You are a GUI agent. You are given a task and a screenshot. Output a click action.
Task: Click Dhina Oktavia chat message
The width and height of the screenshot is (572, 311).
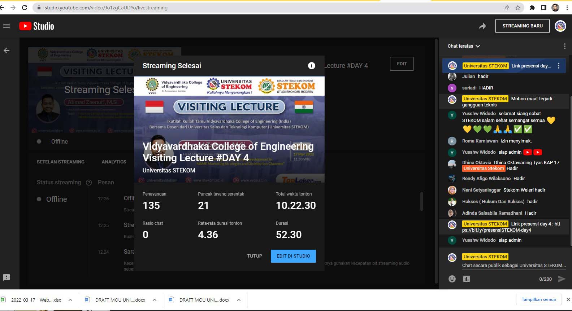click(x=504, y=166)
